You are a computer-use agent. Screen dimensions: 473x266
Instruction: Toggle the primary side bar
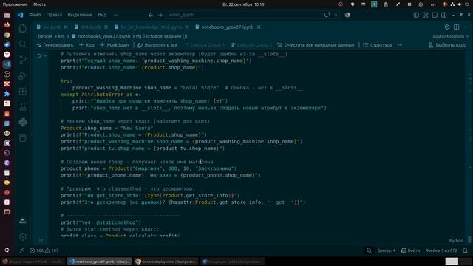[x=416, y=15]
